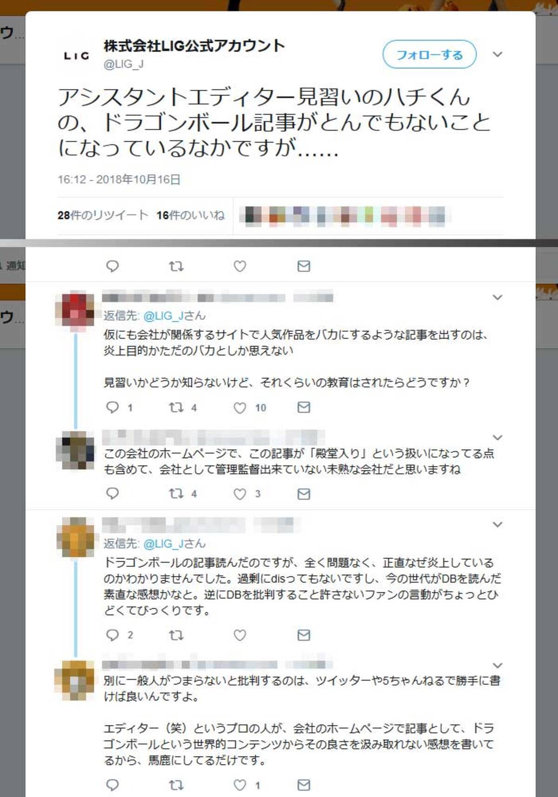View the 28件のリツイート list
Viewport: 558px width, 797px height.
[x=103, y=215]
